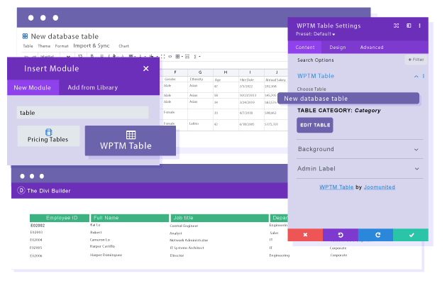Open the Chart menu in table editor

tap(123, 46)
